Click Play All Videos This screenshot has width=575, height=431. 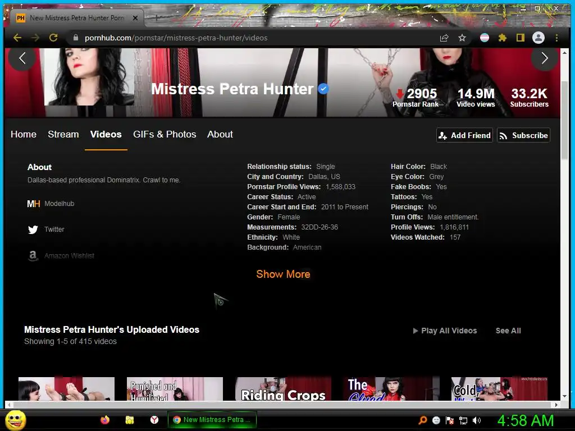(x=445, y=331)
